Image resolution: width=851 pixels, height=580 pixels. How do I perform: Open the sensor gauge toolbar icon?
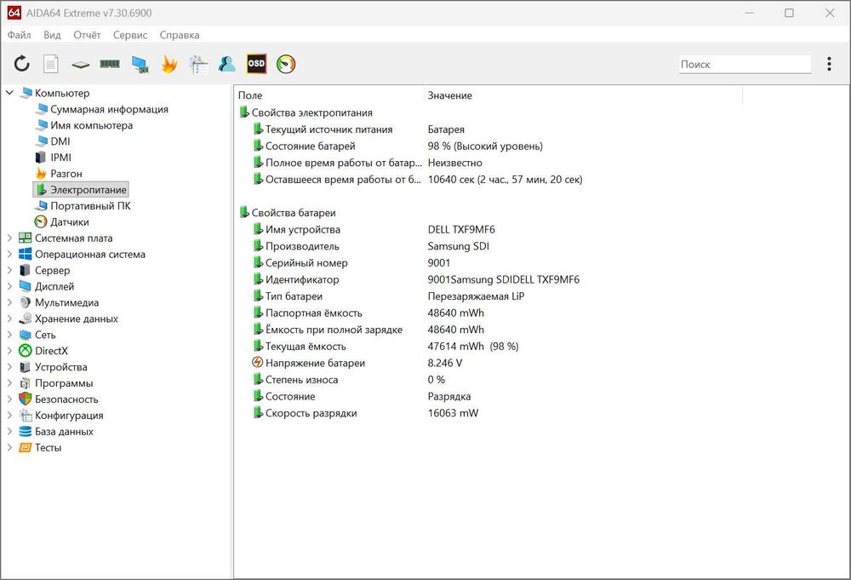click(286, 64)
